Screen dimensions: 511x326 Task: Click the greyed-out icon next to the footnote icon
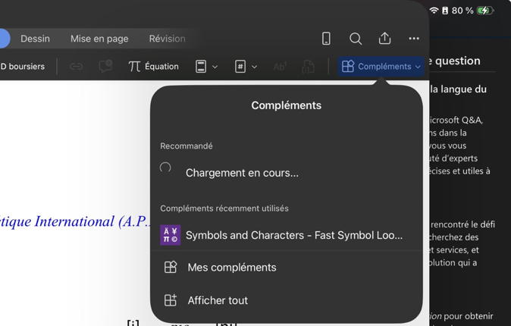coord(308,67)
